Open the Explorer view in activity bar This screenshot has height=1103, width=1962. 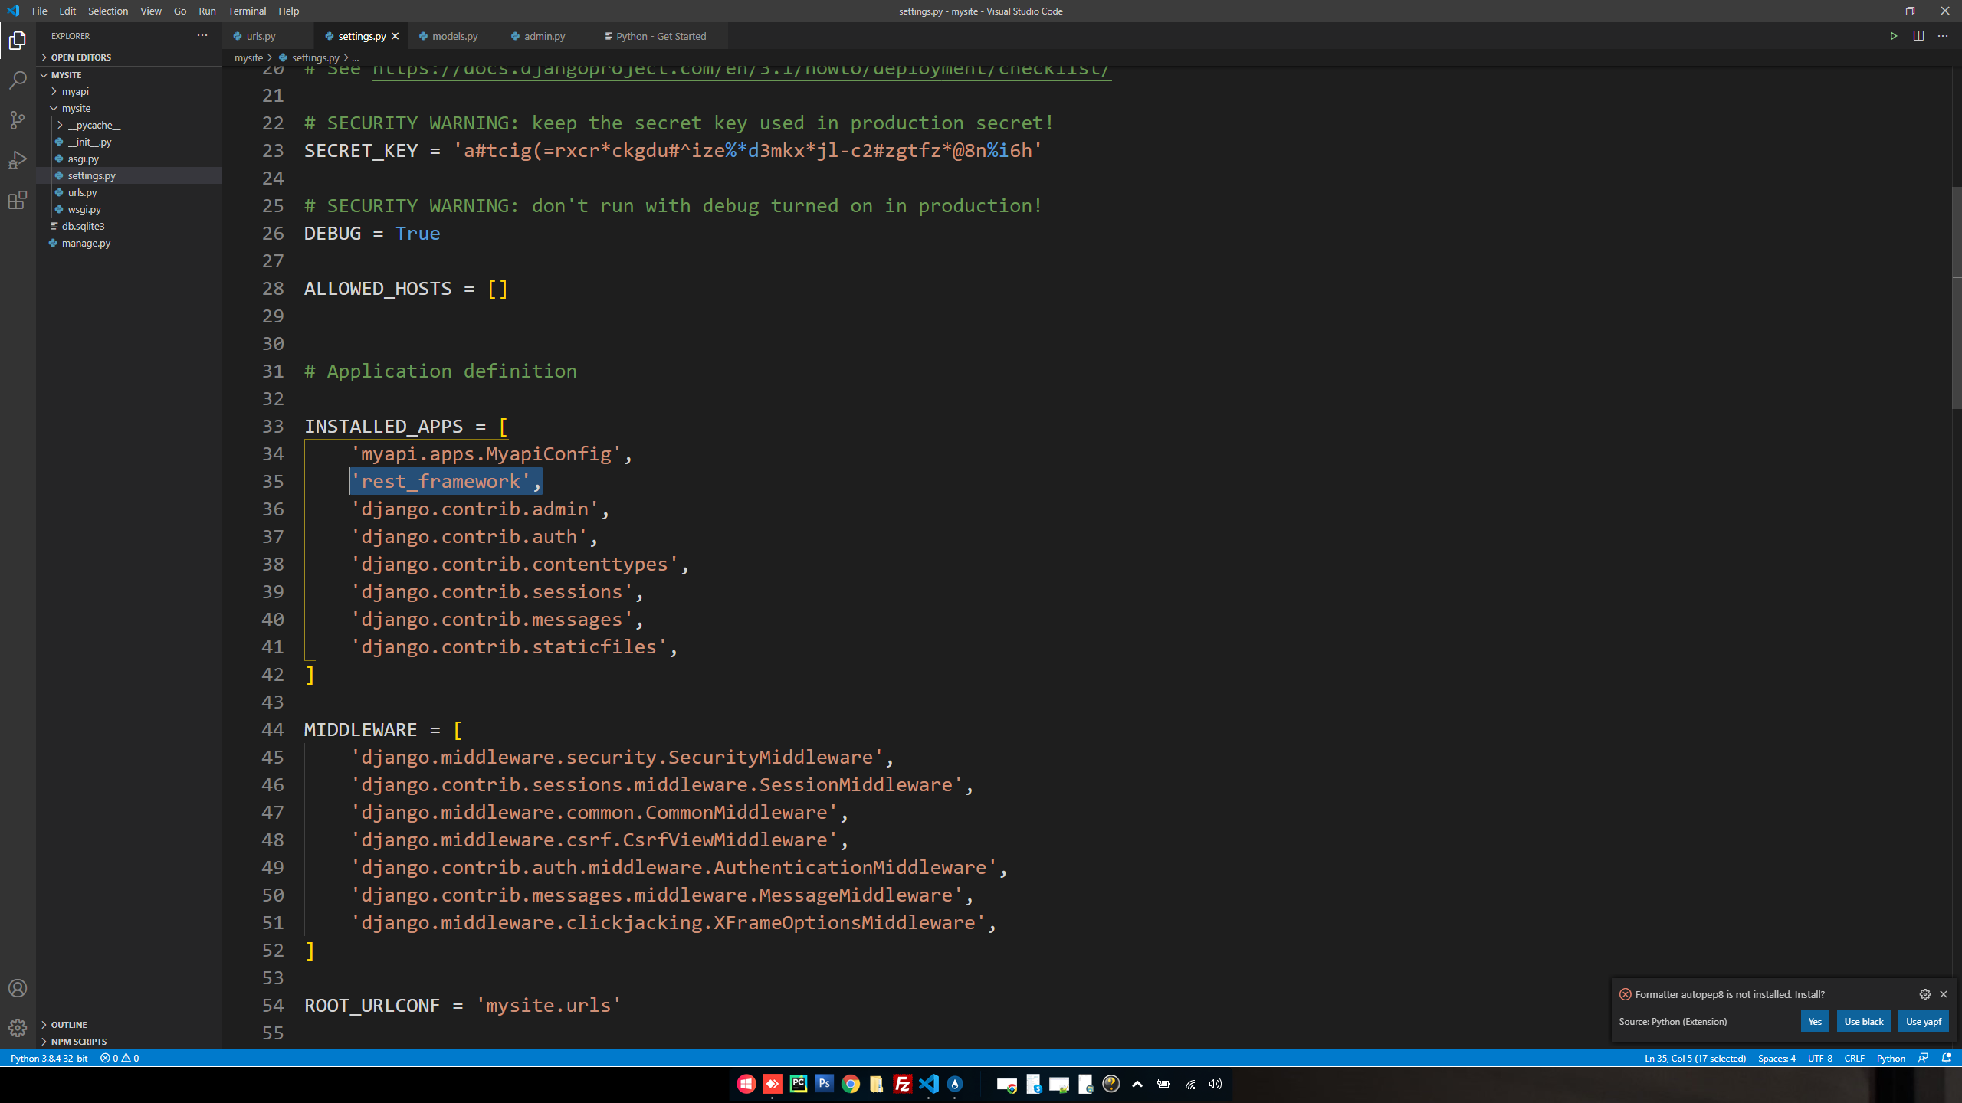(x=18, y=40)
